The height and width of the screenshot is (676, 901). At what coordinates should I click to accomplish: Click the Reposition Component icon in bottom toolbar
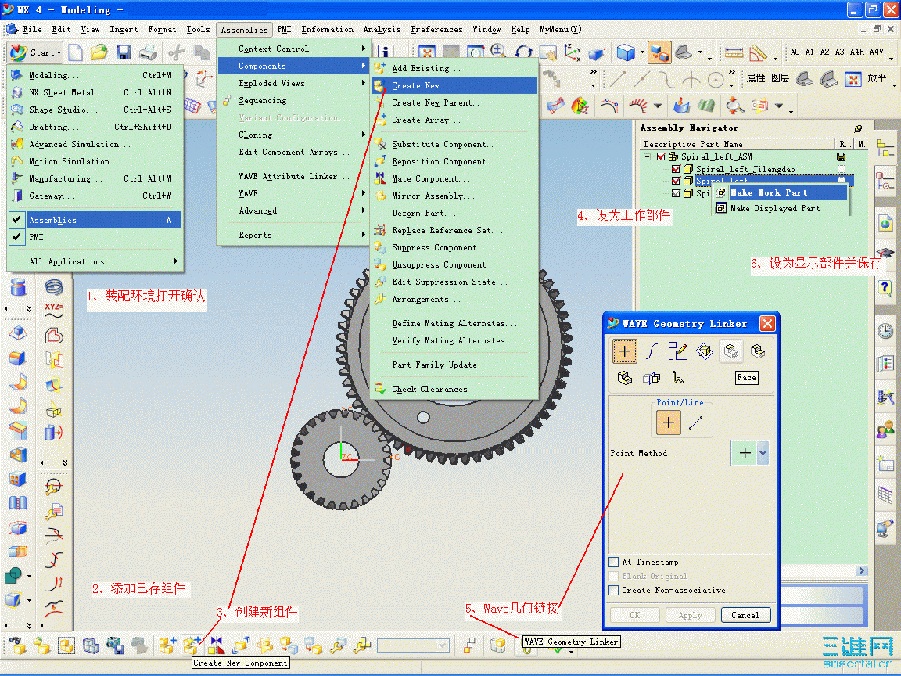(x=241, y=645)
